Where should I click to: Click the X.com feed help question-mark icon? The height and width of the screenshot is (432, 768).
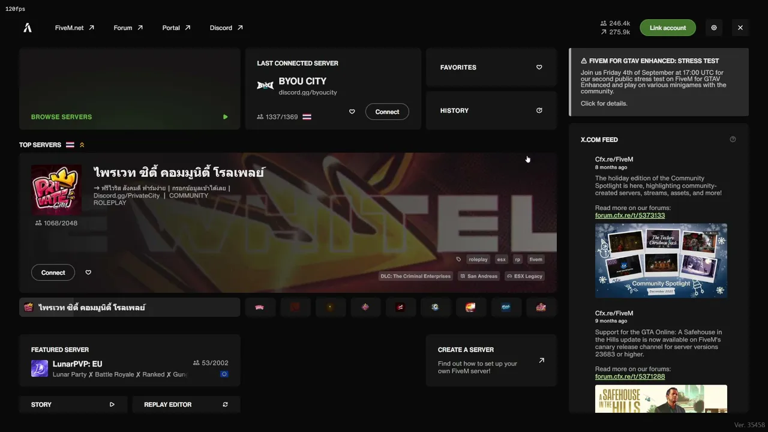pyautogui.click(x=733, y=139)
